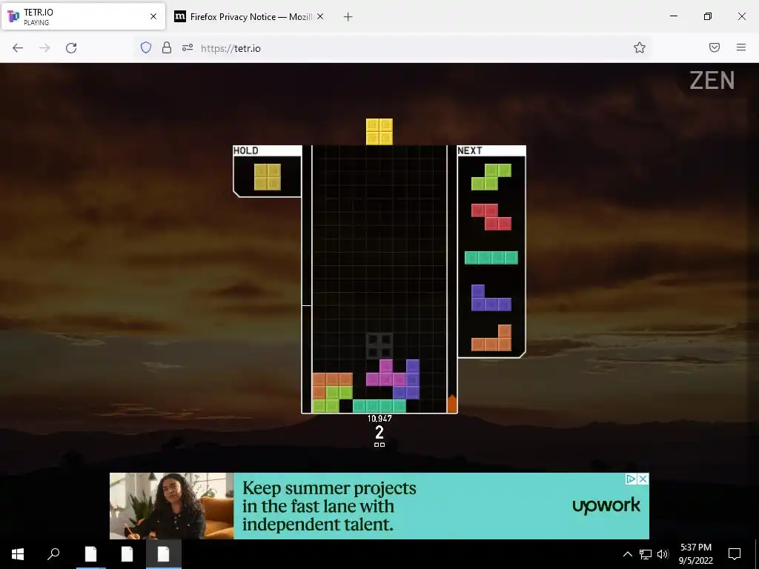Click the https://tetr.io address bar

(392, 48)
